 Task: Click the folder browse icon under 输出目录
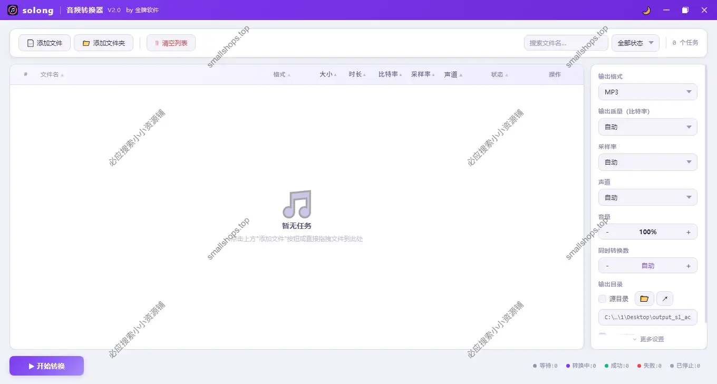(x=644, y=299)
